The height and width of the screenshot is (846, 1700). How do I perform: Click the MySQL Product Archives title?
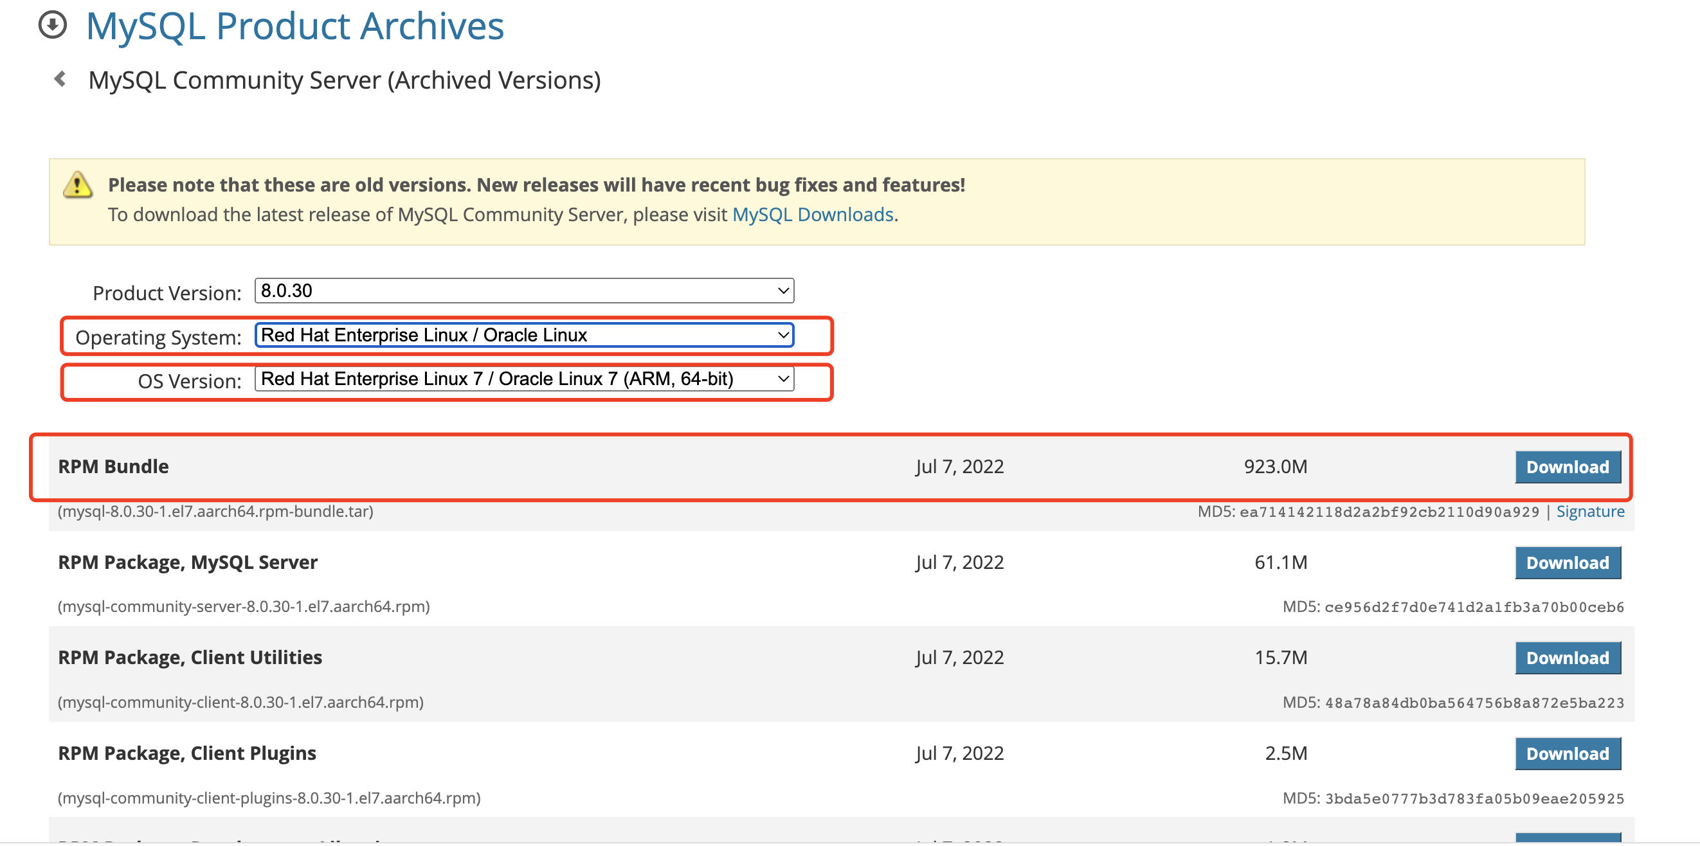(x=294, y=26)
